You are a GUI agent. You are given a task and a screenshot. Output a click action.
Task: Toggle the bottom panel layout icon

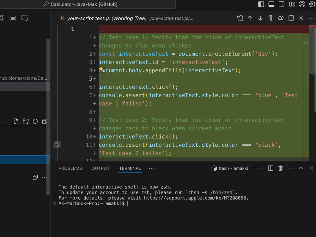click(x=271, y=4)
